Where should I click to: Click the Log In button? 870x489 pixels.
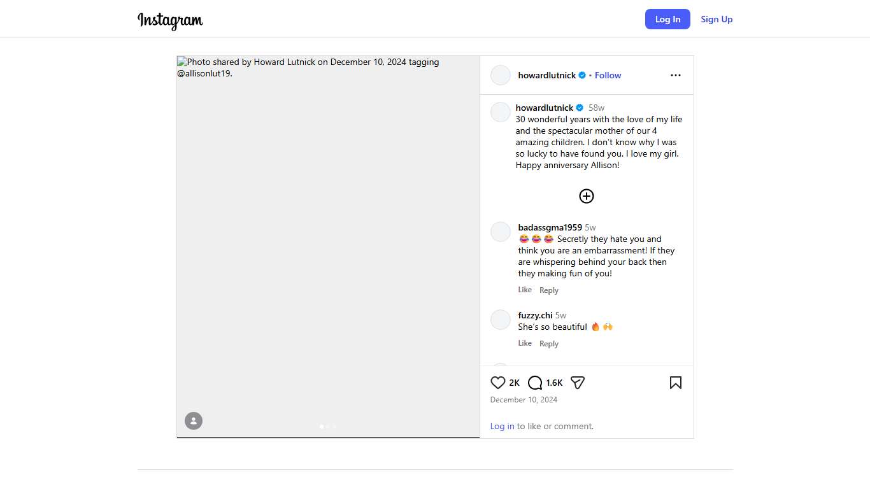tap(667, 19)
